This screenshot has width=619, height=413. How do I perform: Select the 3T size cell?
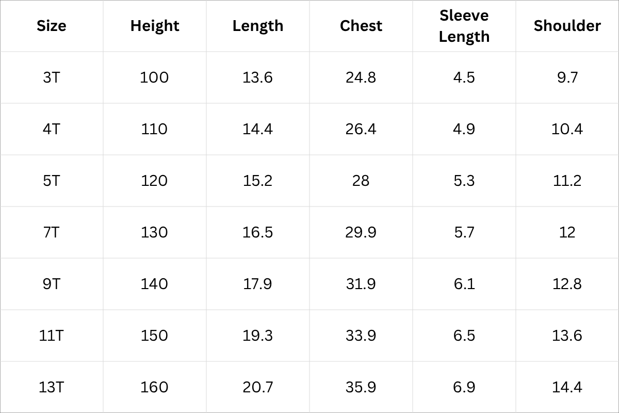coord(52,77)
